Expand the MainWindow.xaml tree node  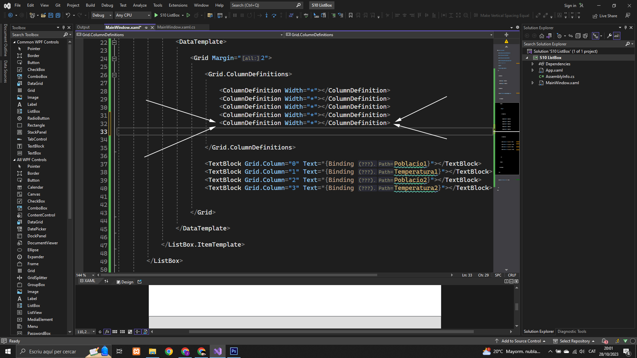(x=532, y=83)
